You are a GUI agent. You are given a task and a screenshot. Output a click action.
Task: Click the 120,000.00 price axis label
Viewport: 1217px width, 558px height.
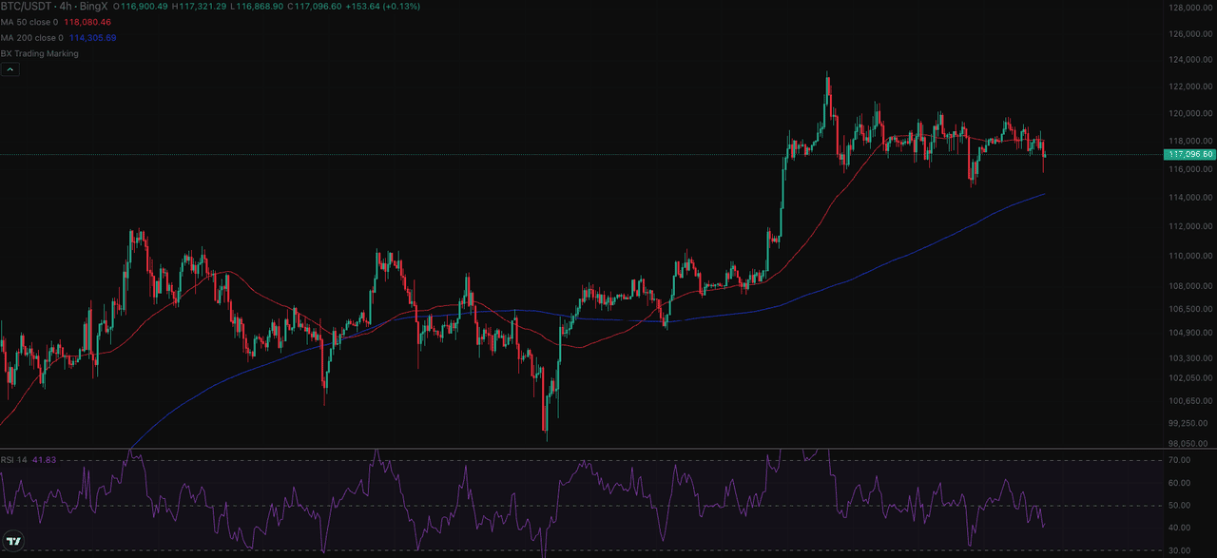tap(1190, 114)
